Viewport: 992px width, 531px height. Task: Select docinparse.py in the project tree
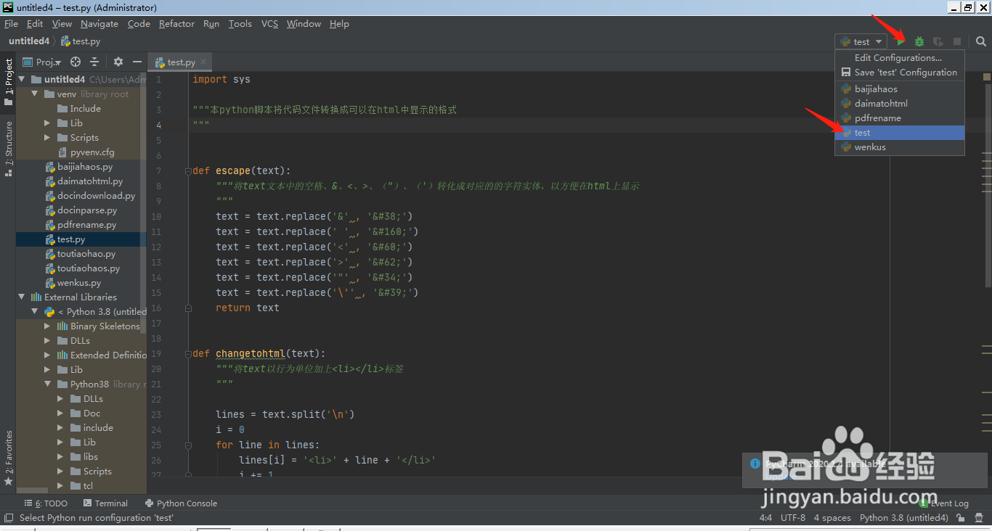pos(87,210)
